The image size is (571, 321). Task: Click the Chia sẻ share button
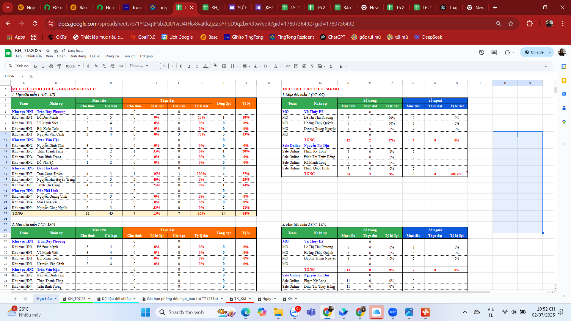pos(534,52)
